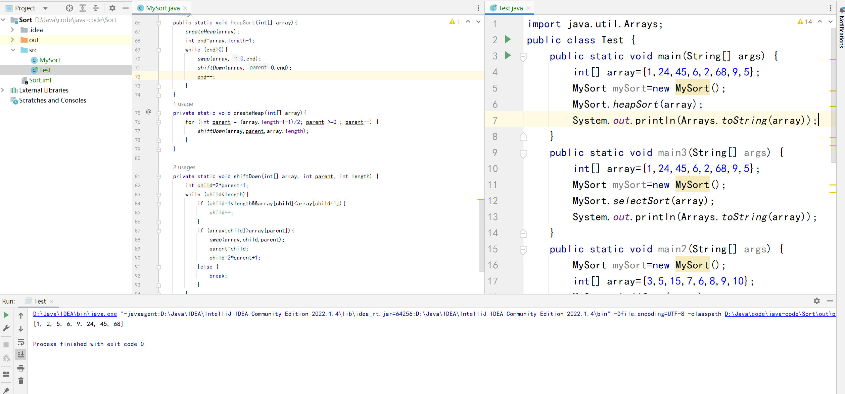Collapse the src folder
845x394 pixels.
point(13,50)
